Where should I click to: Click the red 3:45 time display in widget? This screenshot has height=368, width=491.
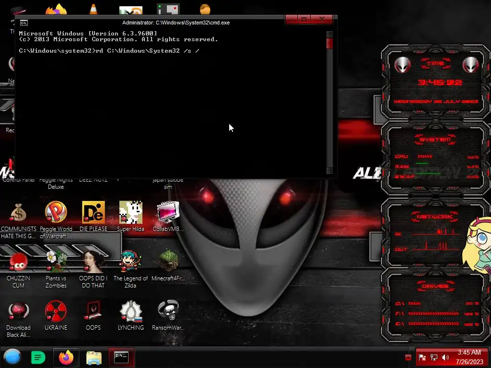coord(440,82)
